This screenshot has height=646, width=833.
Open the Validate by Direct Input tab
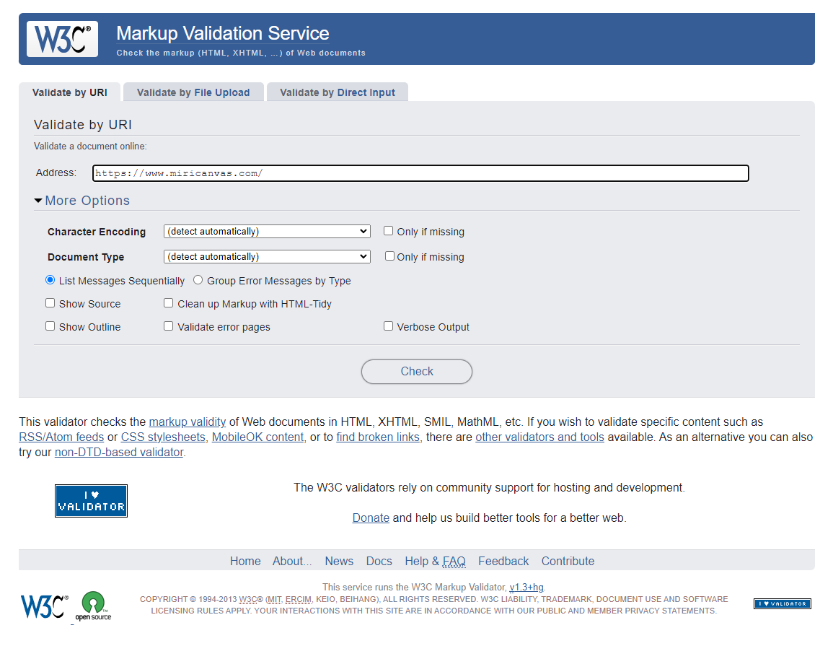(338, 92)
